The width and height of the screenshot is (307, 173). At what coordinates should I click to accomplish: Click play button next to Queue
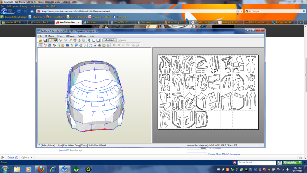(3, 157)
